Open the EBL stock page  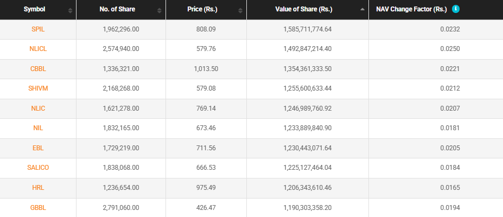coord(38,148)
